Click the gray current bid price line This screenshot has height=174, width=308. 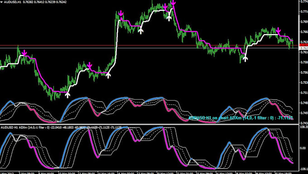pos(149,48)
